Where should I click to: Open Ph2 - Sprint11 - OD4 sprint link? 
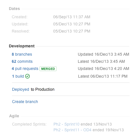tap(72, 130)
